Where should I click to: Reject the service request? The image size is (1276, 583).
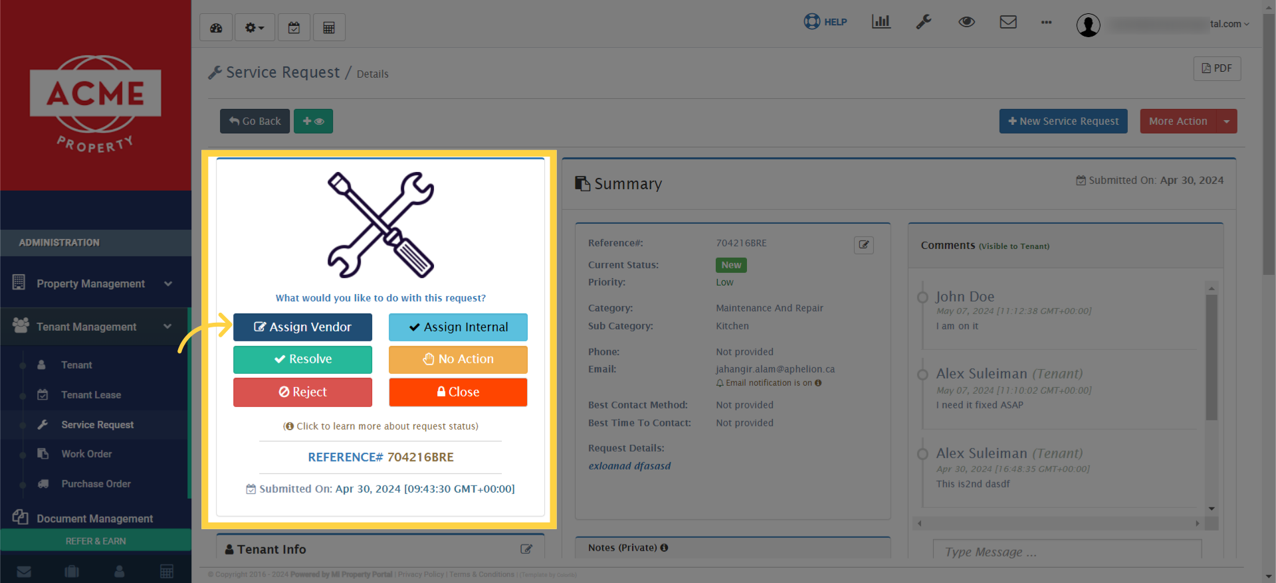click(x=302, y=392)
